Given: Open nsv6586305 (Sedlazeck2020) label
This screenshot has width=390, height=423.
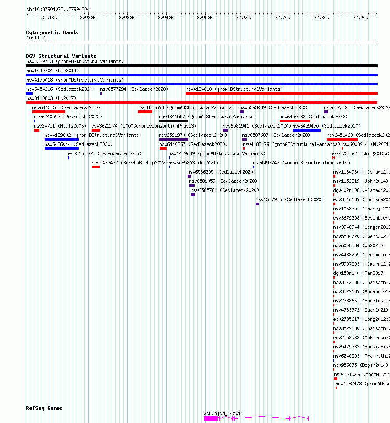Looking at the screenshot, I should pyautogui.click(x=221, y=172).
